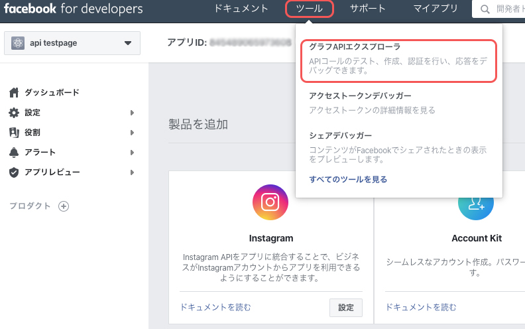Click the 設定 sidebar label

32,113
